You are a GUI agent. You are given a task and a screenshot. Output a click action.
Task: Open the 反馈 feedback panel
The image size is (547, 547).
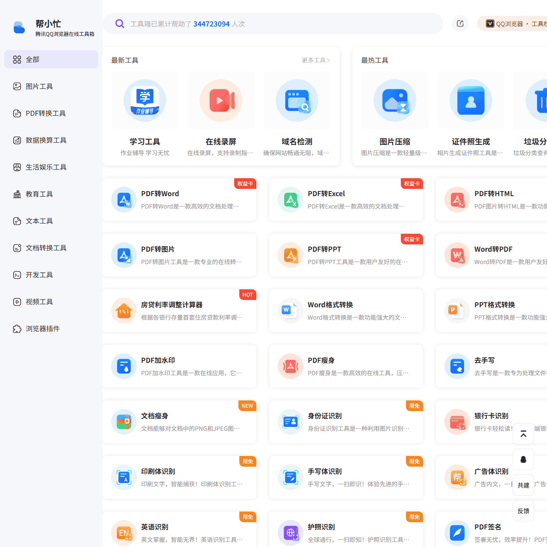(523, 511)
